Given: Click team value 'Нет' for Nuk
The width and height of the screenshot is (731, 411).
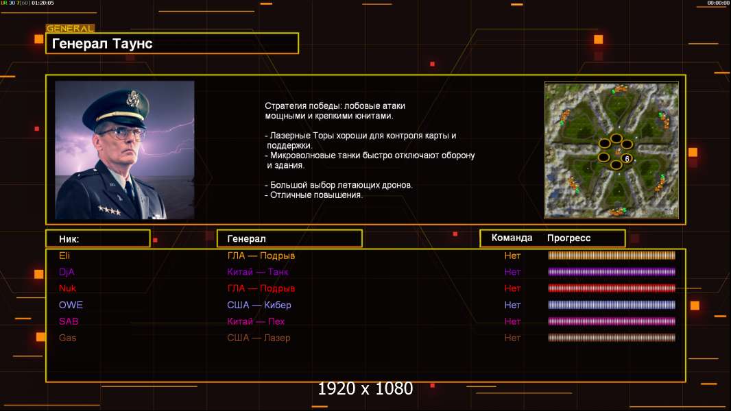Looking at the screenshot, I should coord(512,288).
